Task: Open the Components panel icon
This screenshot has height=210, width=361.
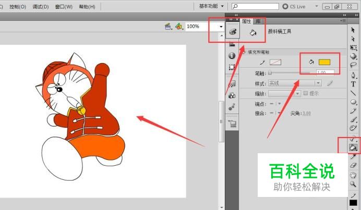Action: (x=232, y=95)
